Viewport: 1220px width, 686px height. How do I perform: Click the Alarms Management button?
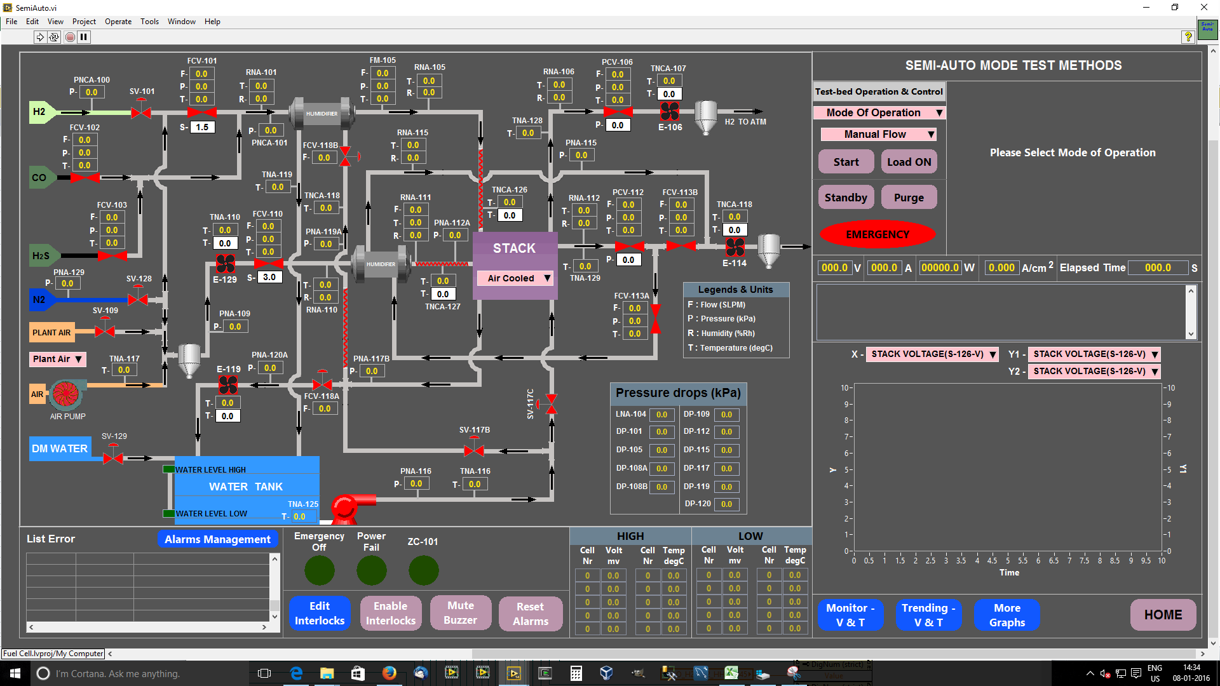coord(217,539)
